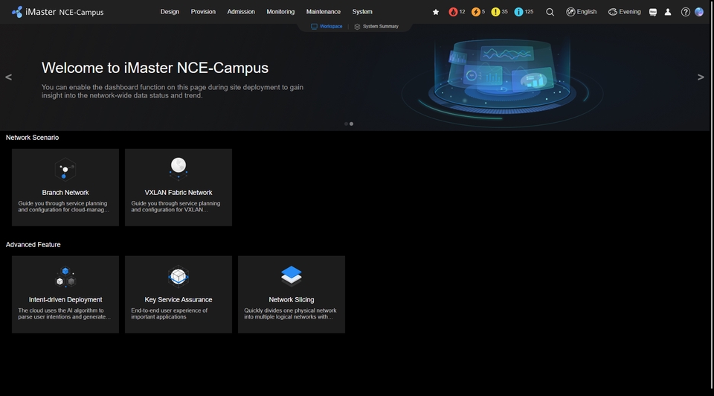Open the Admission menu
The image size is (714, 396).
241,12
